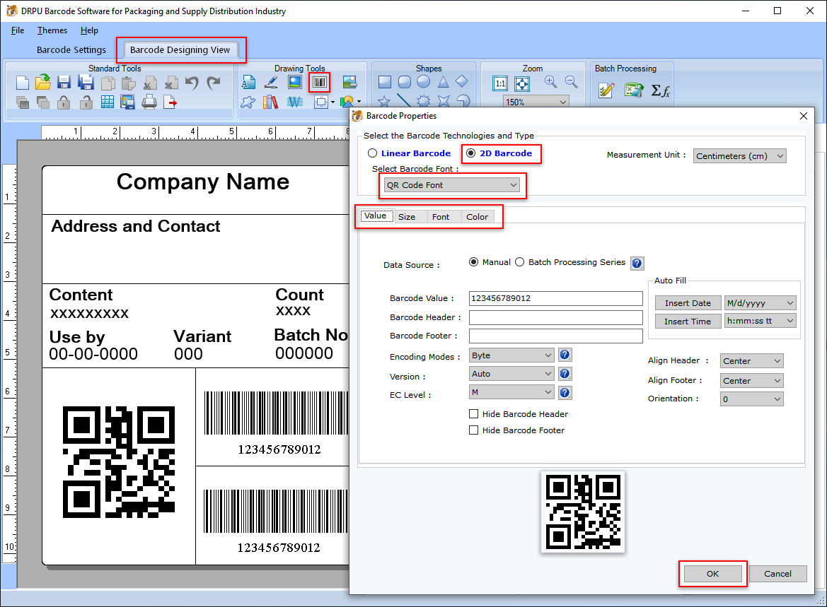Viewport: 827px width, 607px height.
Task: Click the Zoom Out magnifier
Action: (571, 82)
